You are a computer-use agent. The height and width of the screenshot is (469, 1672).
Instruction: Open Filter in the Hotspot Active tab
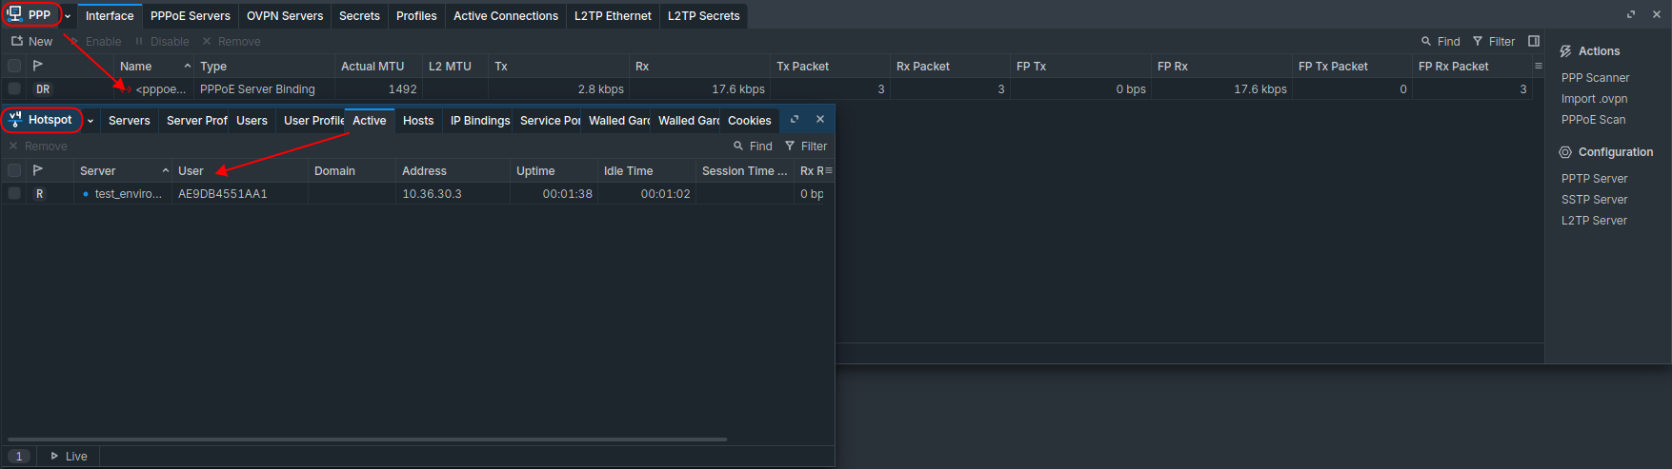coord(805,146)
